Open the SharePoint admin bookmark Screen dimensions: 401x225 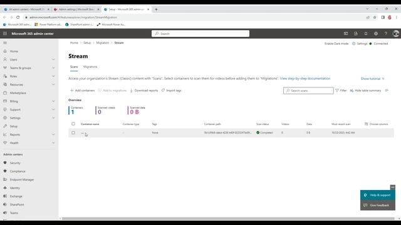pos(79,24)
